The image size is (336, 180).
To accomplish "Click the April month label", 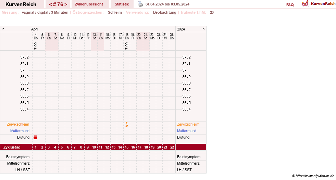I will pyautogui.click(x=35, y=29).
